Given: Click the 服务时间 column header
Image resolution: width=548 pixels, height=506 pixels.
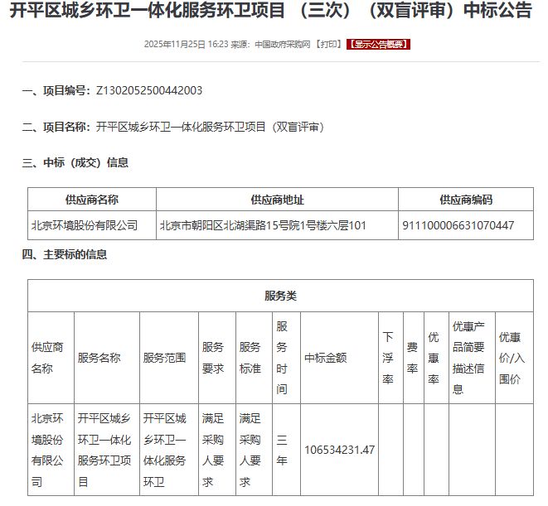Looking at the screenshot, I should [x=282, y=357].
